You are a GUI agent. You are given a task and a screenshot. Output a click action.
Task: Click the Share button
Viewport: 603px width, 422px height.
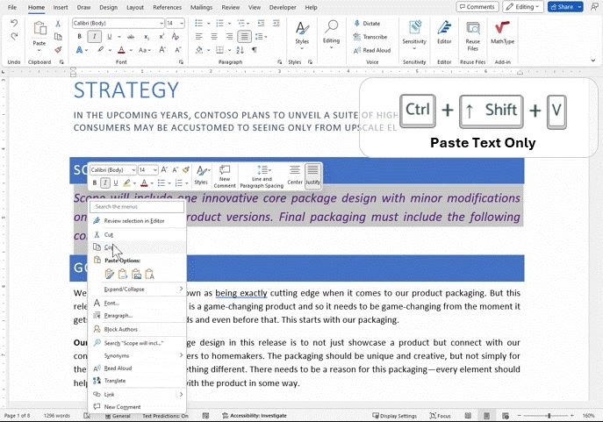(x=565, y=7)
